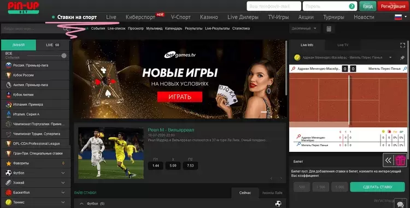Open the Десятичный odds format dropdown
410x208 pixels.
pyautogui.click(x=304, y=28)
